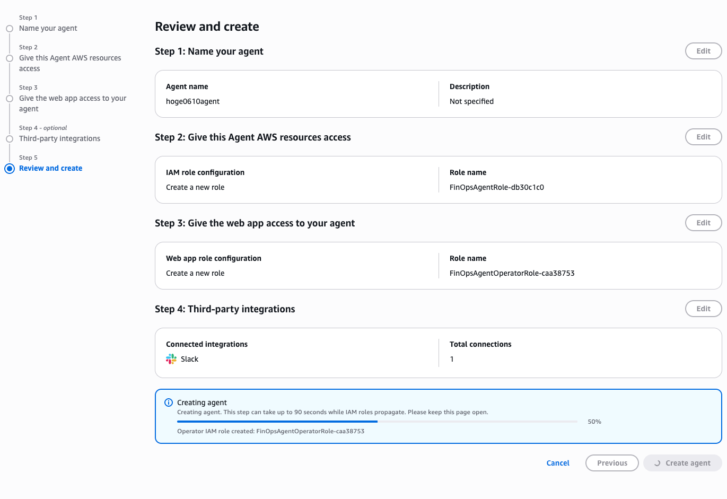Click the Total connections value 1
Viewport: 727px width, 499px height.
point(452,359)
